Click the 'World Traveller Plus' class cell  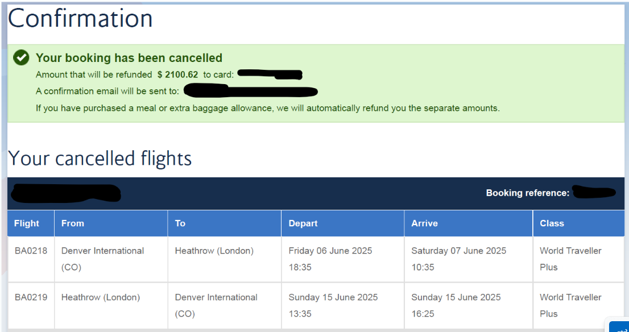pos(570,259)
